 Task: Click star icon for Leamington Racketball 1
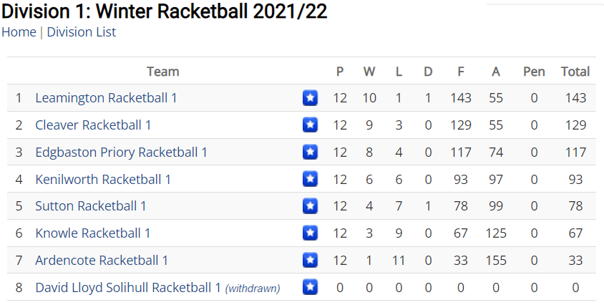310,97
